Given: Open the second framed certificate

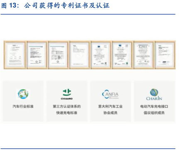Looking at the screenshot, I should 37,55.
